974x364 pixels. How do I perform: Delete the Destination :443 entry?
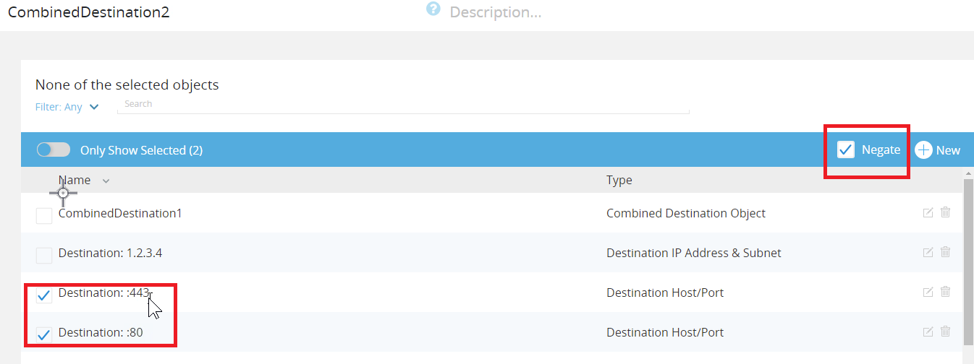[x=945, y=292]
